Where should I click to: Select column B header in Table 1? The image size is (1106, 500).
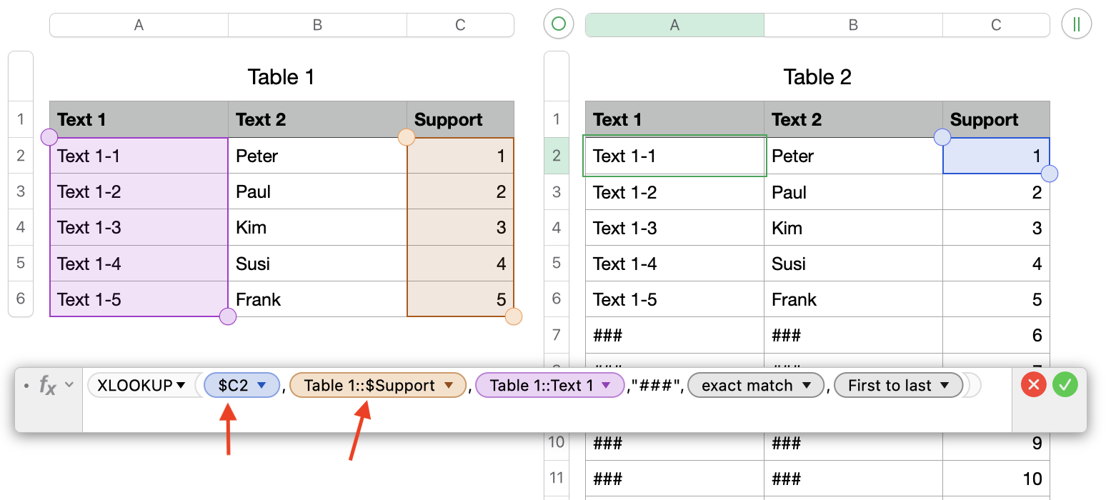pos(317,25)
